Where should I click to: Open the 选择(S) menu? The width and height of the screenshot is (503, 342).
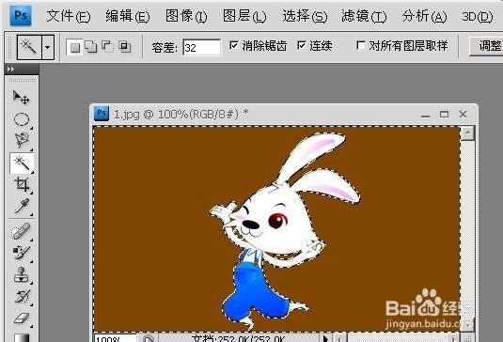(305, 16)
